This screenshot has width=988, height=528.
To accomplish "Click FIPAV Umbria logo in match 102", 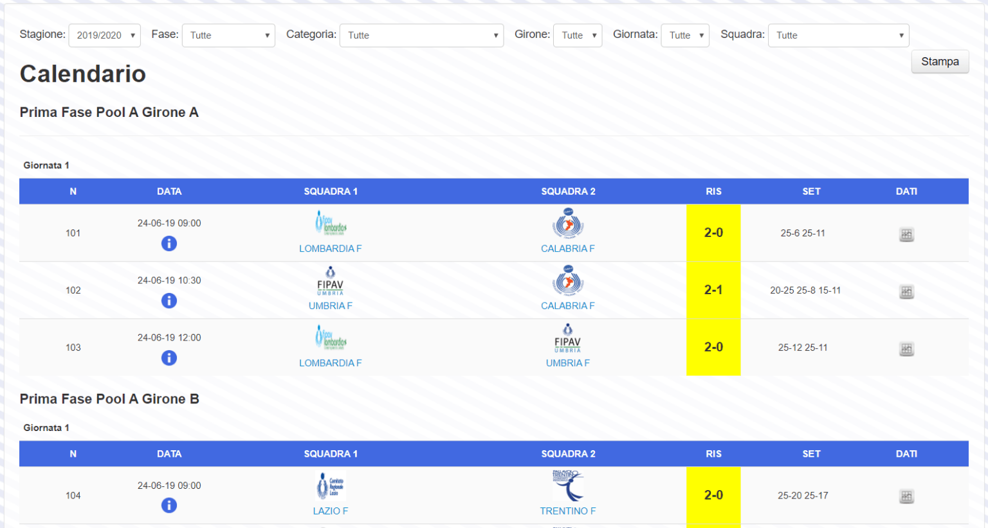I will click(331, 281).
